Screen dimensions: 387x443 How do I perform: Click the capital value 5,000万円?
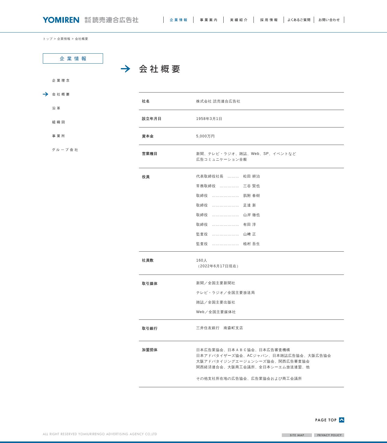206,136
